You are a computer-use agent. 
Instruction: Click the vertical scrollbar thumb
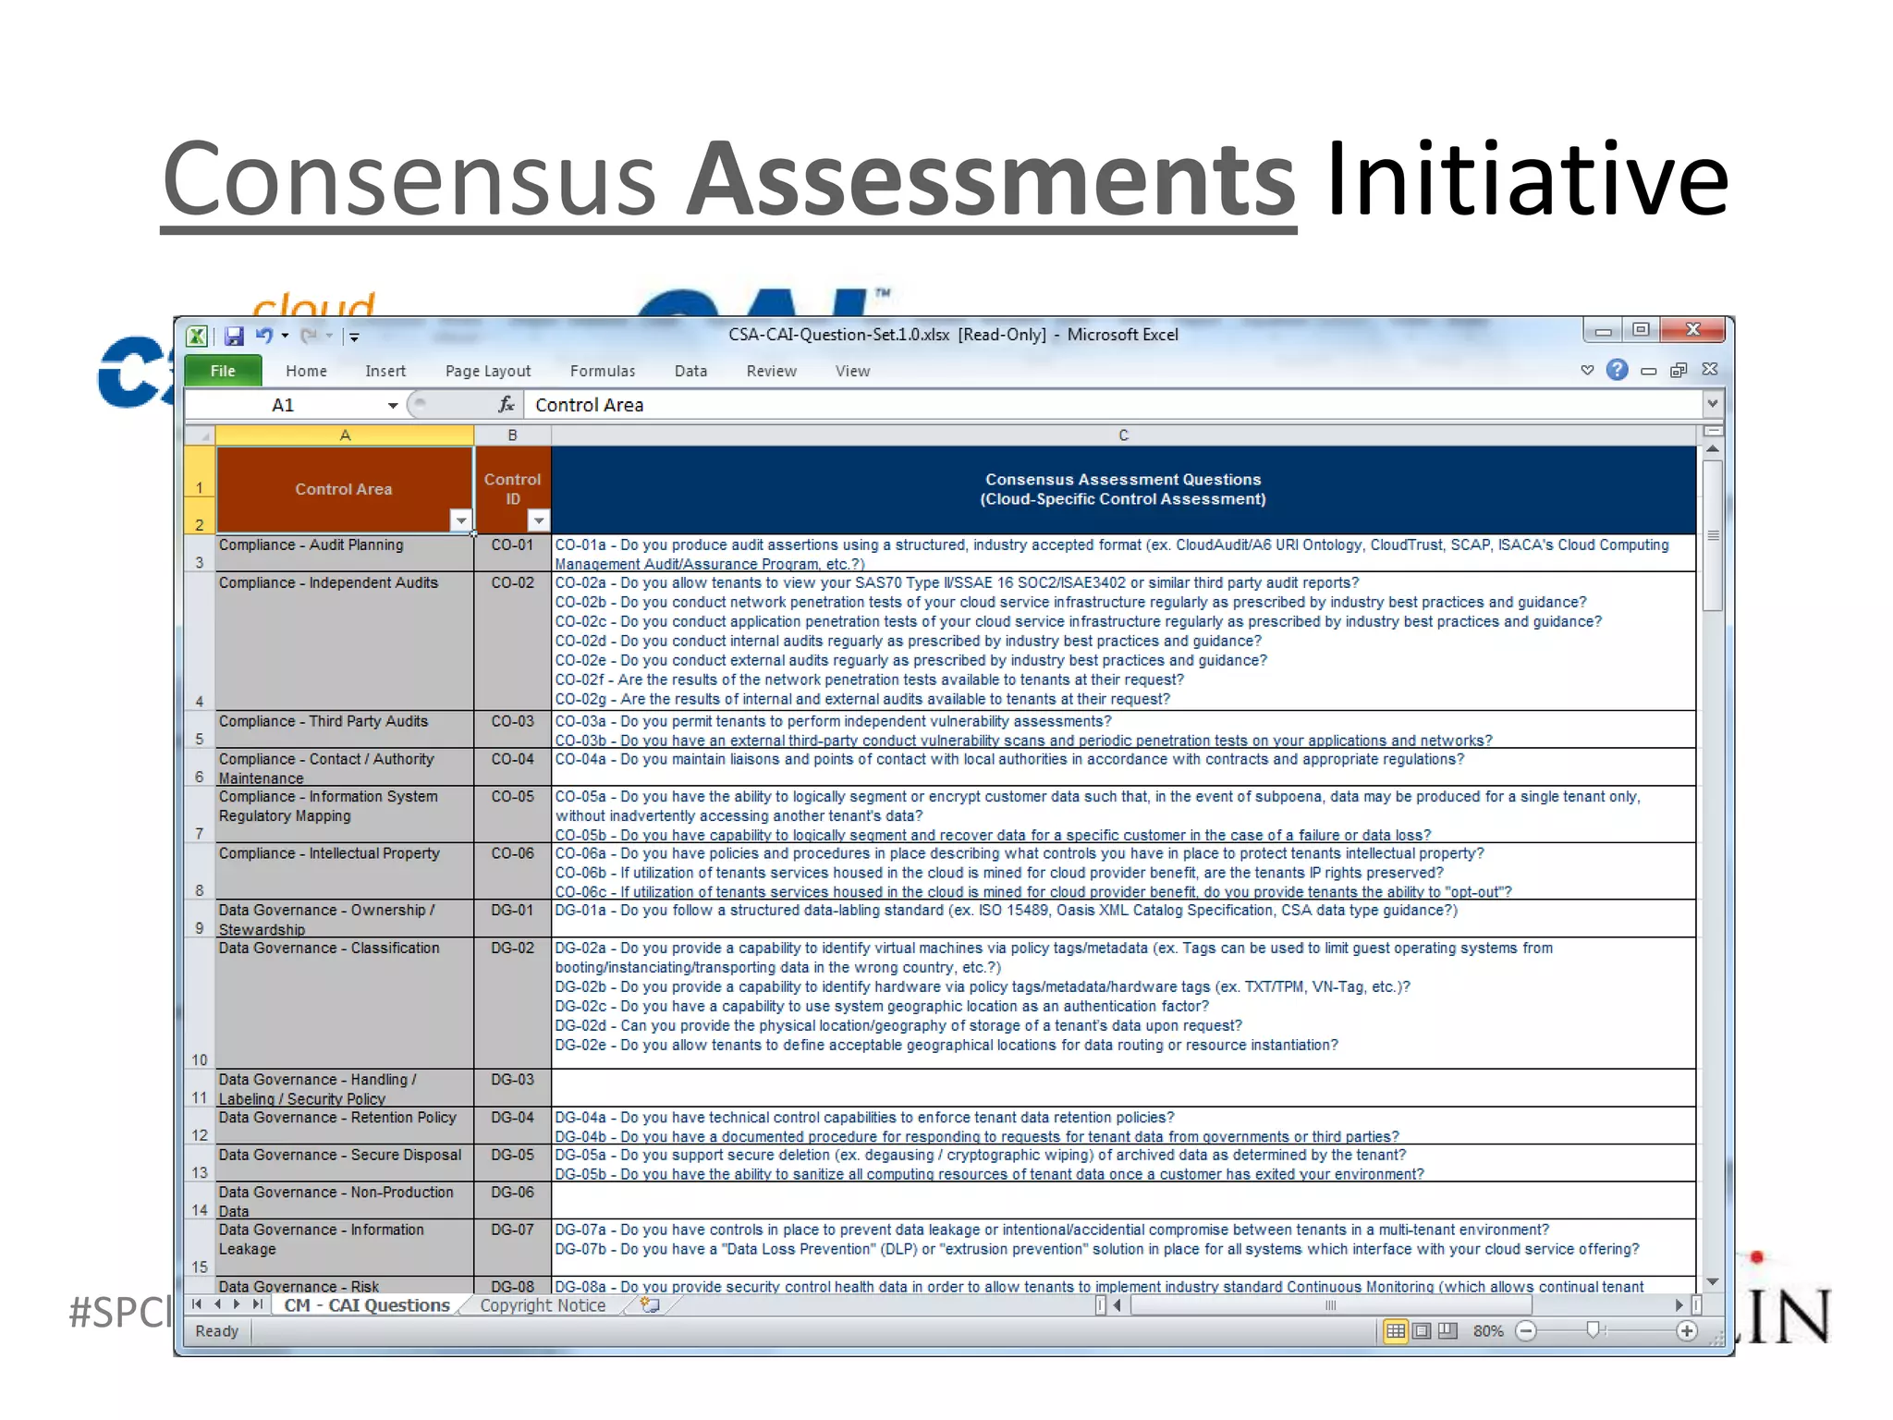[x=1713, y=534]
